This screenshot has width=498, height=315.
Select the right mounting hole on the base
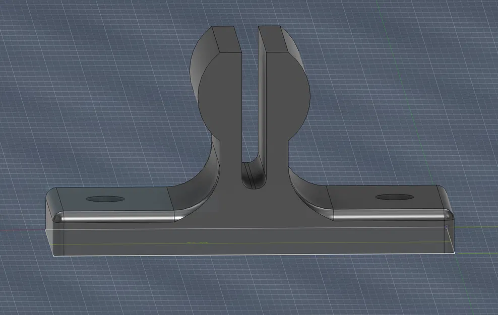[395, 197]
